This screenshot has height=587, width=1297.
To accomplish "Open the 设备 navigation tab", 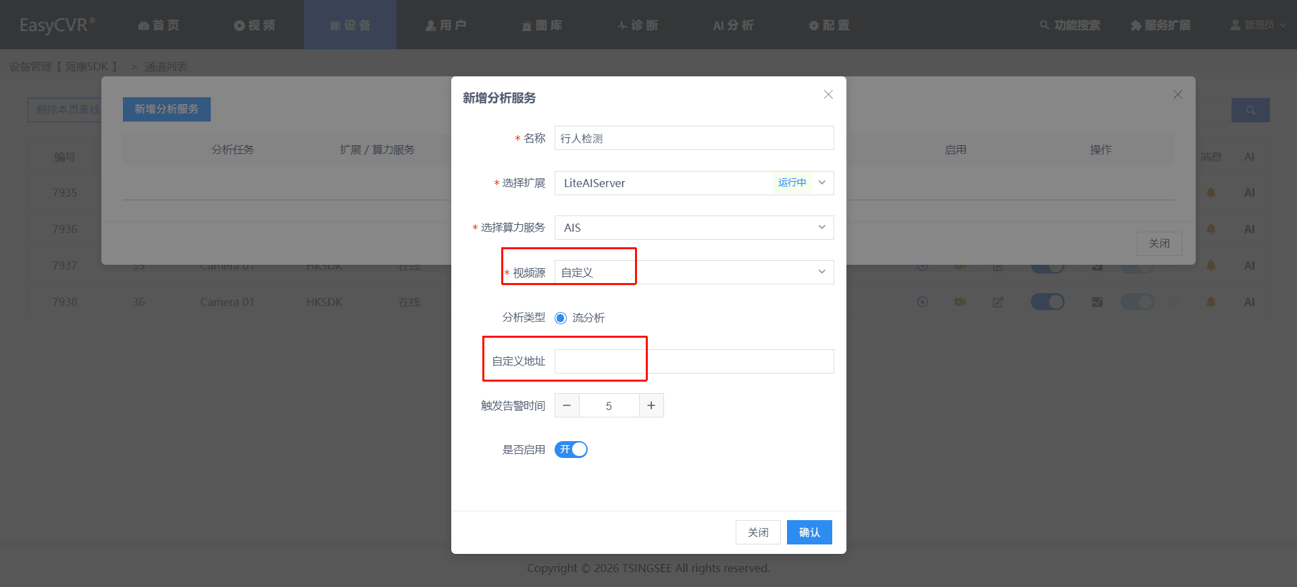I will pos(350,25).
